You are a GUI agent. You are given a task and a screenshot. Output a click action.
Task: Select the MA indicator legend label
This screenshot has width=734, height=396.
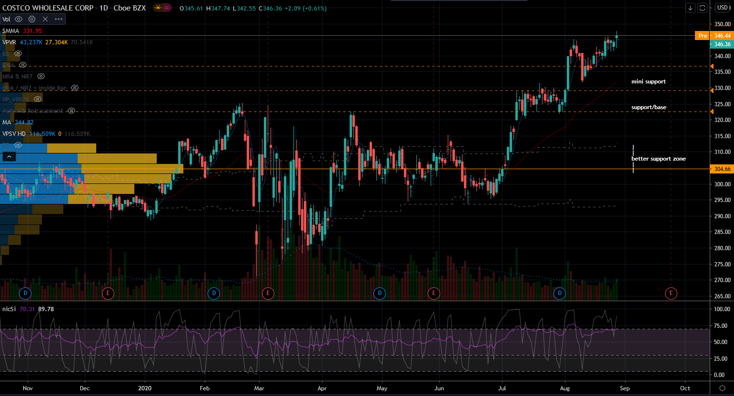[x=7, y=122]
